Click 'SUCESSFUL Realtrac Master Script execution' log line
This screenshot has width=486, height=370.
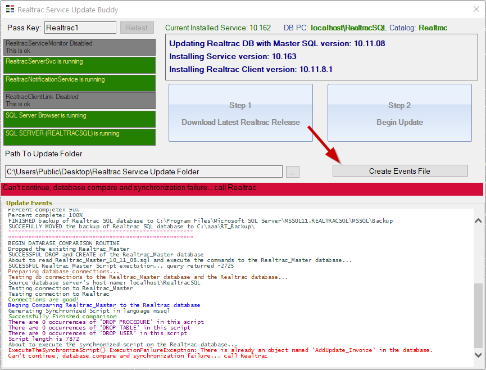point(121,266)
